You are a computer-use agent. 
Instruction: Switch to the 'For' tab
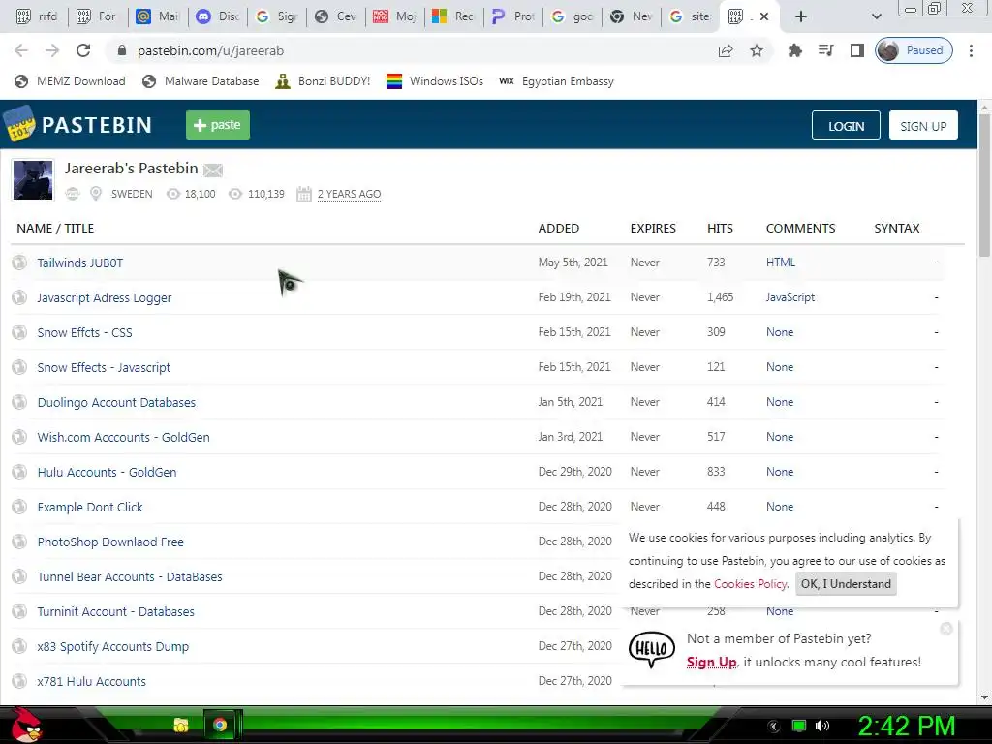pyautogui.click(x=96, y=16)
